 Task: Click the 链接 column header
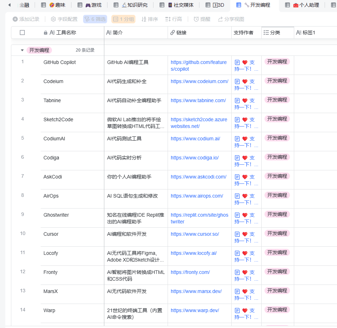click(199, 33)
